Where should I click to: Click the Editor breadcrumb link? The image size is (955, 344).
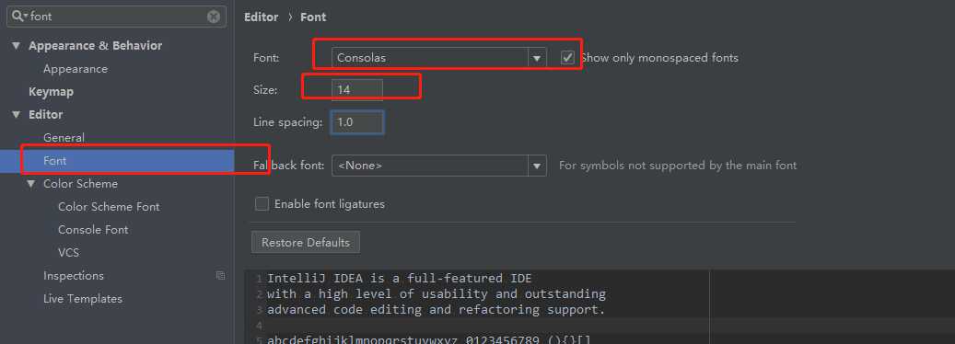point(262,17)
